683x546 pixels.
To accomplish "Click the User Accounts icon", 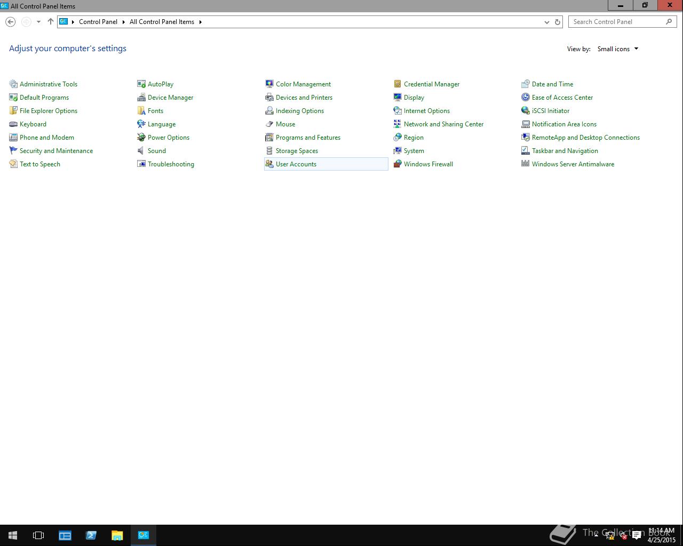I will (x=269, y=164).
